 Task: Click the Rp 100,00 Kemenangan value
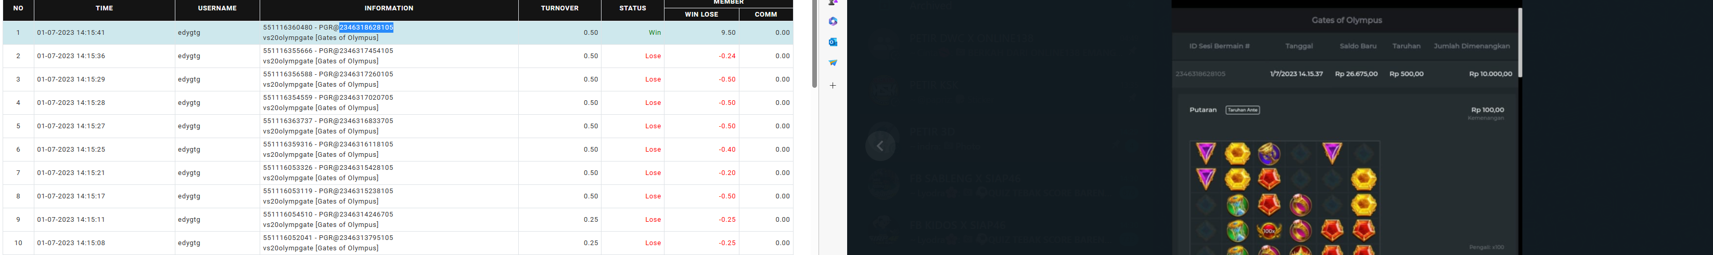1488,110
